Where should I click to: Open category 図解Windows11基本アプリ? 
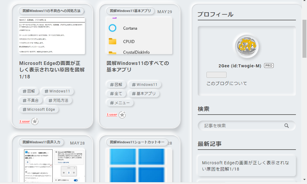(130, 11)
